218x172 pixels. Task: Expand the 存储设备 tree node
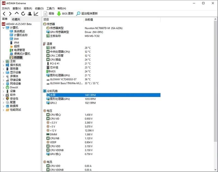4,80
